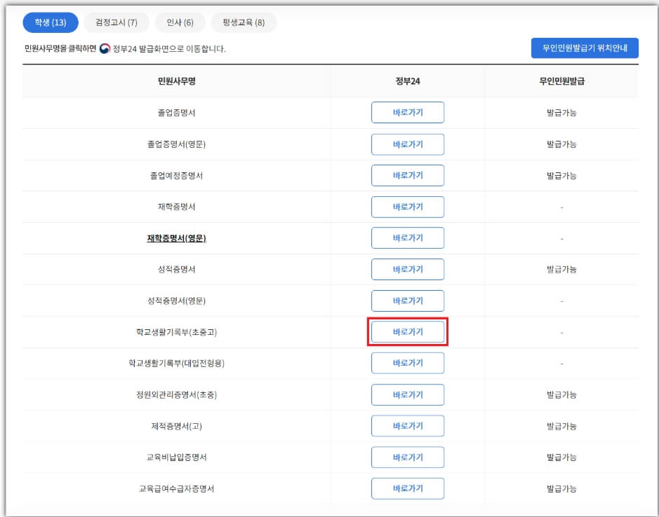Click 바로가기 for 졸업예정증명서
The width and height of the screenshot is (659, 517).
point(408,175)
